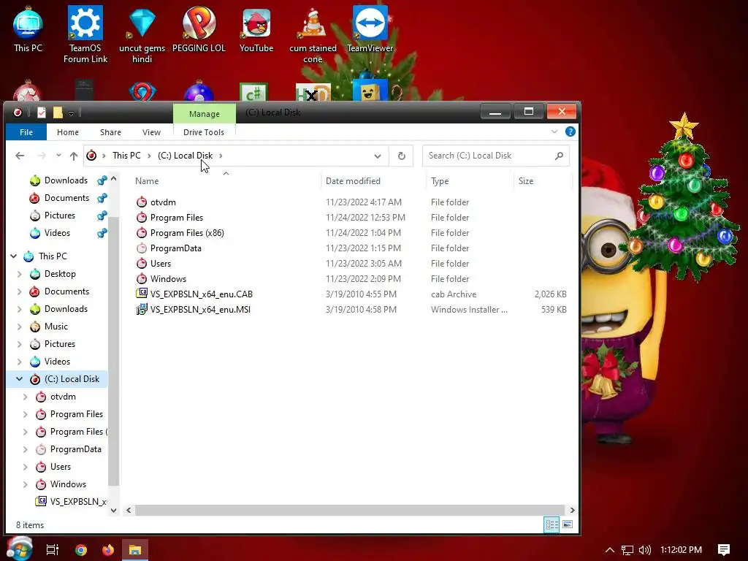Viewport: 748px width, 561px height.
Task: Select pinned Pictures in Quick access
Action: (60, 215)
